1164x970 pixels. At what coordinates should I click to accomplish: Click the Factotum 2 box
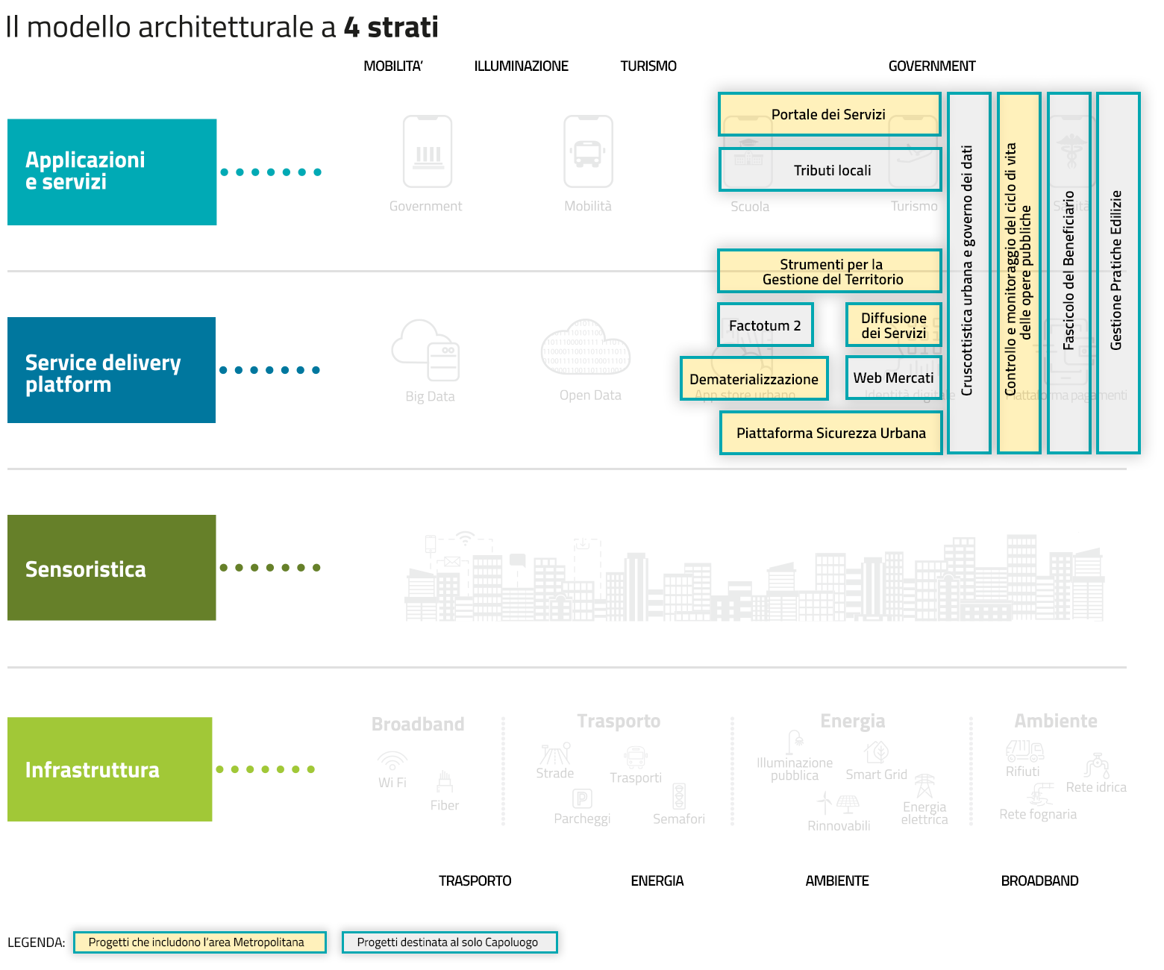click(x=765, y=325)
